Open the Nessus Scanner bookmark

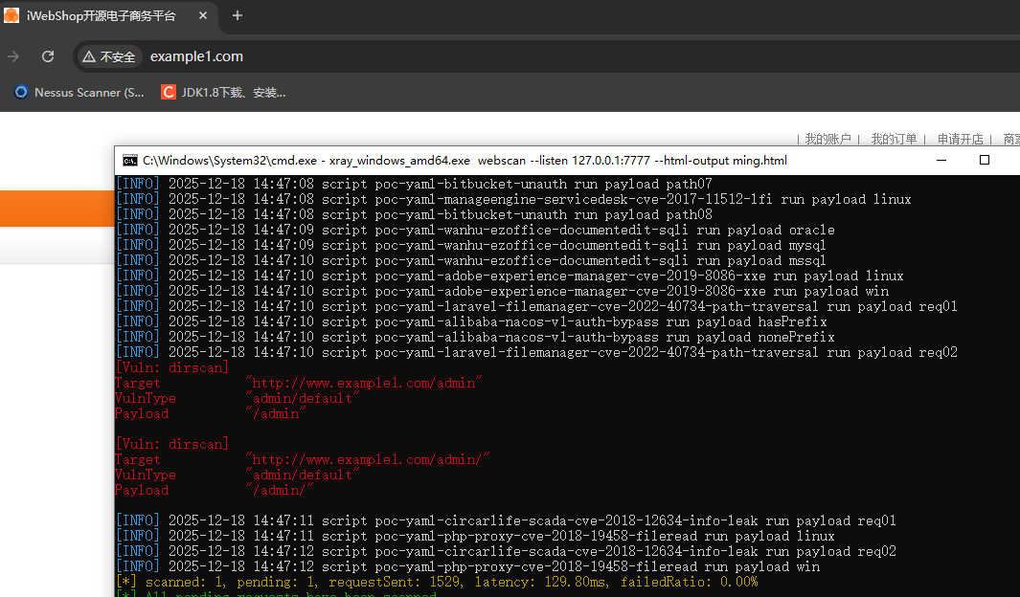click(79, 92)
